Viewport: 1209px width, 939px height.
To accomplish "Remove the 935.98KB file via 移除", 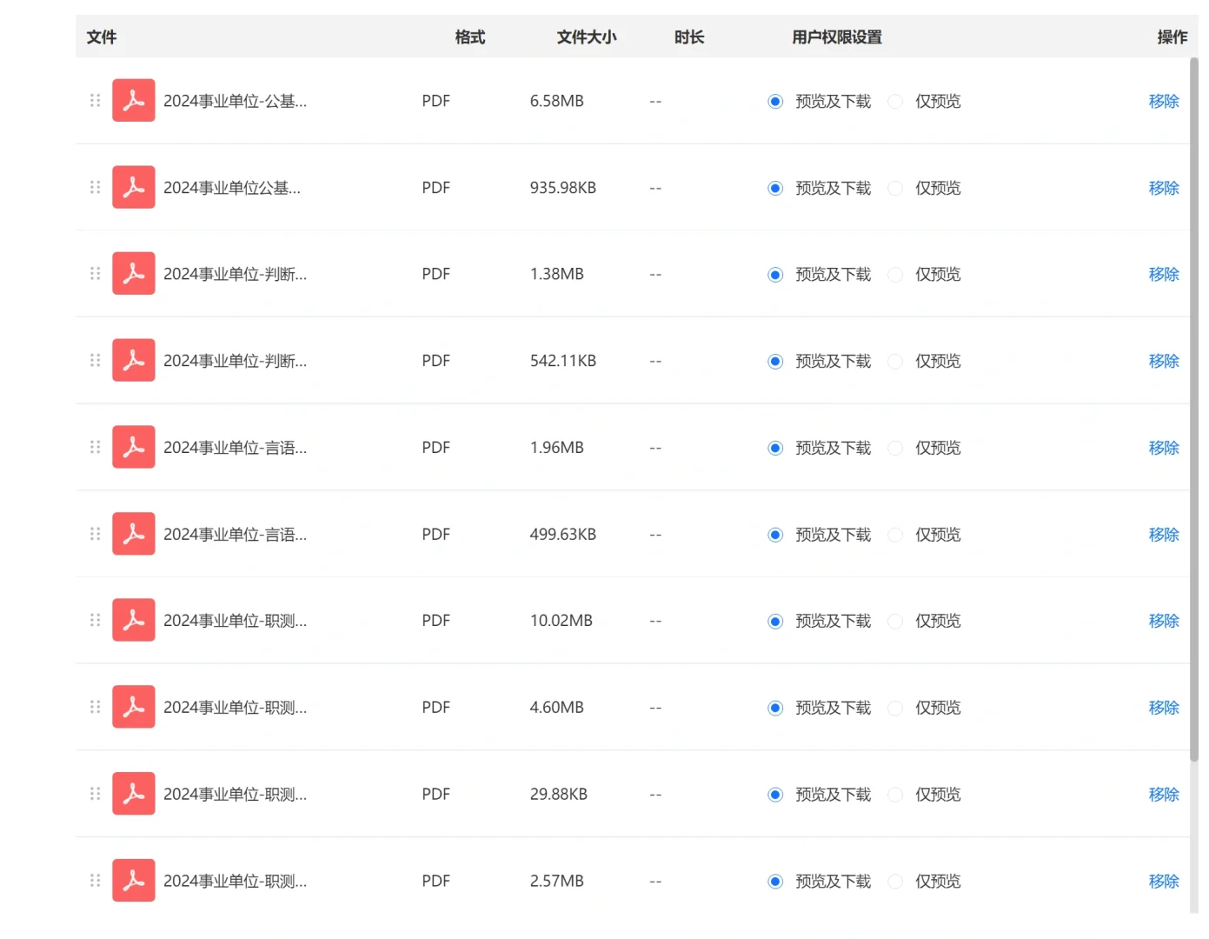I will (x=1164, y=189).
